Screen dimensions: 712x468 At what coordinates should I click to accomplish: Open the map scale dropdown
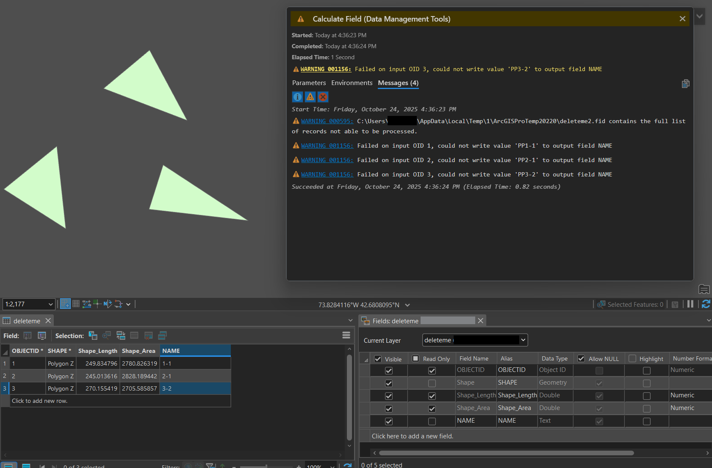click(x=50, y=304)
